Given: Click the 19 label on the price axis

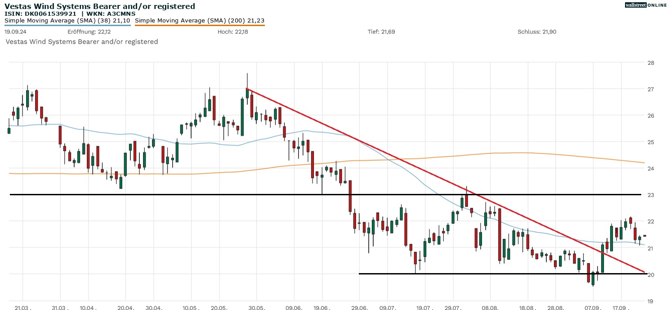Looking at the screenshot, I should tap(651, 301).
